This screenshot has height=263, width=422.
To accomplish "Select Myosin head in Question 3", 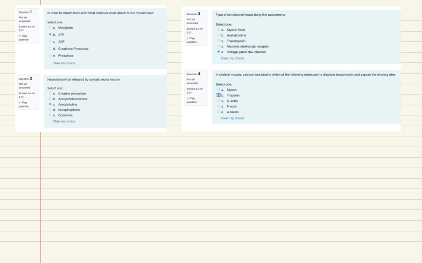I will pos(219,30).
